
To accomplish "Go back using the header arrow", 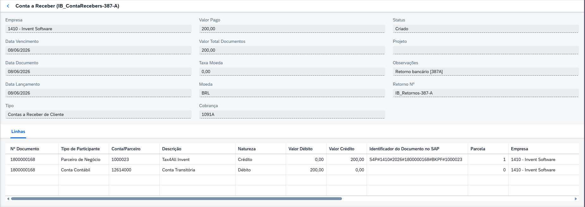I will (x=8, y=6).
